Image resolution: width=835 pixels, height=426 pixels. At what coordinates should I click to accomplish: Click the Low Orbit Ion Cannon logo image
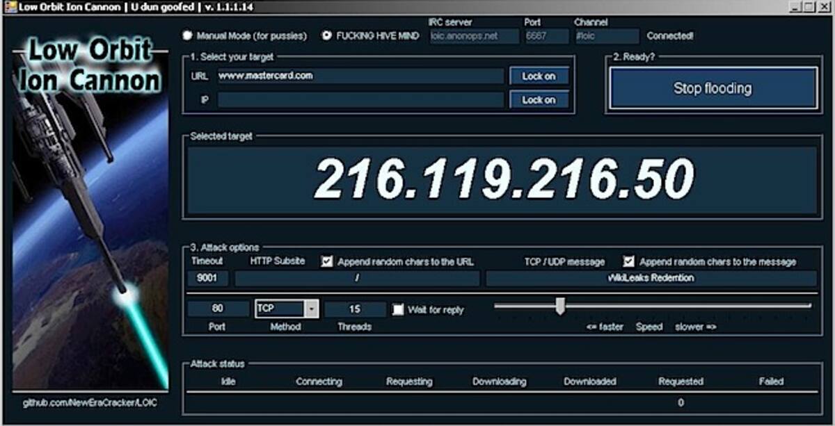pos(90,213)
